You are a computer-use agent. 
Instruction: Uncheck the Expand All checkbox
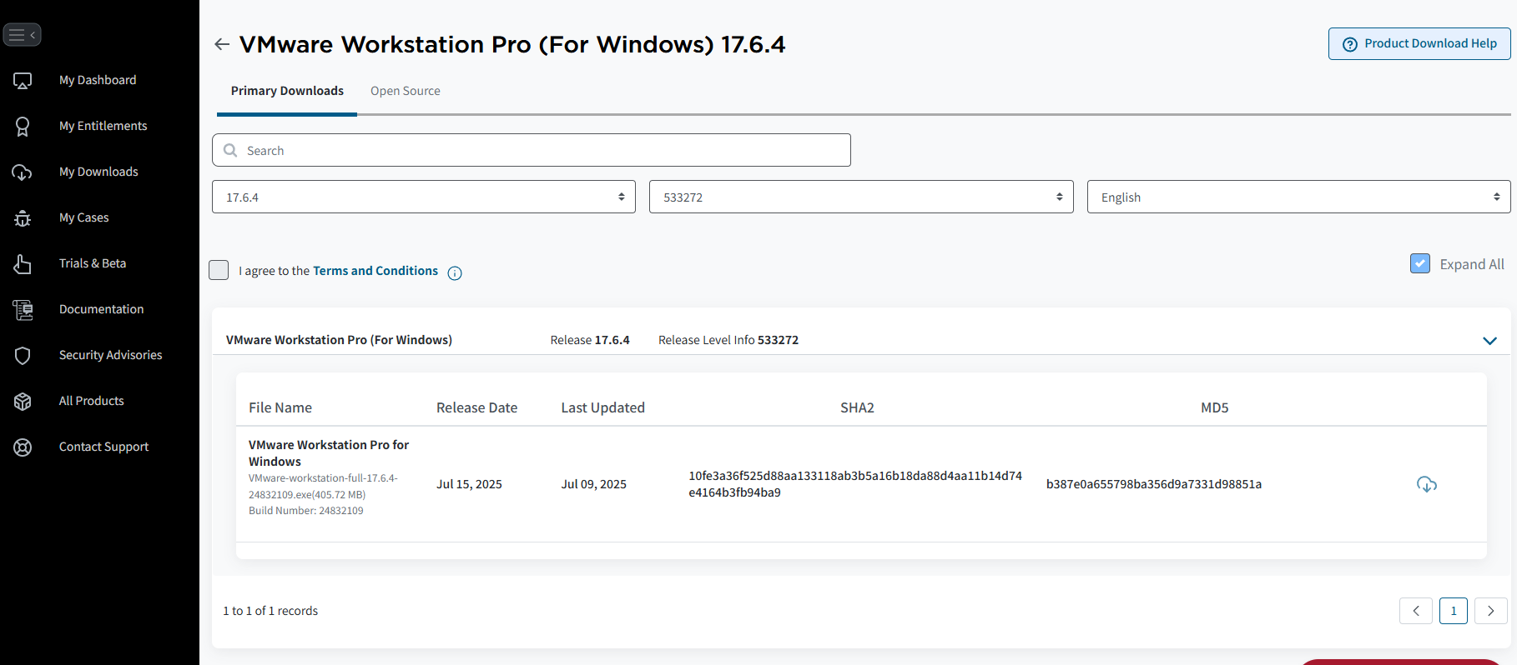[x=1420, y=263]
